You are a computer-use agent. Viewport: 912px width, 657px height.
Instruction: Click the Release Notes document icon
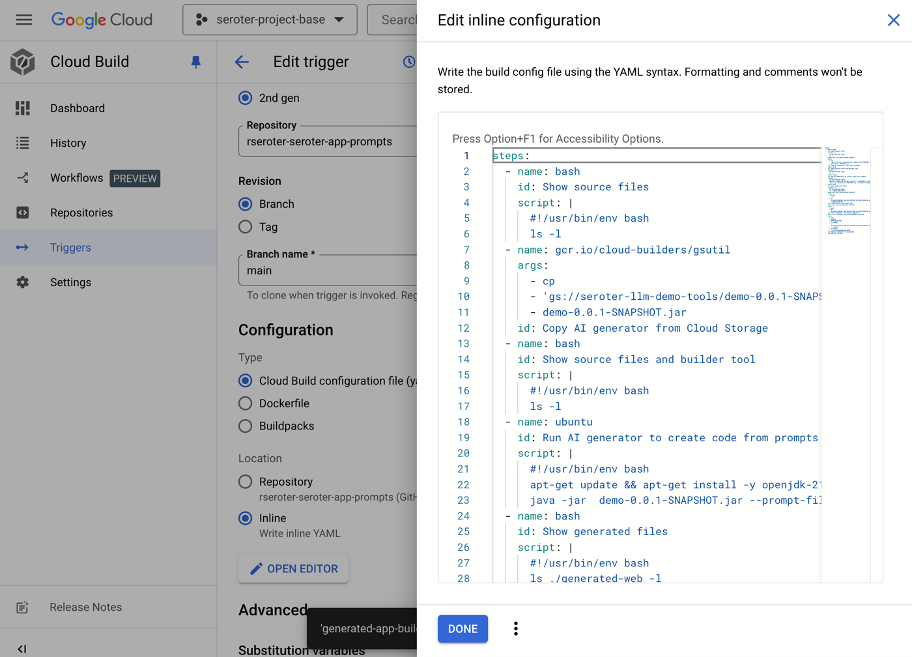pos(23,607)
